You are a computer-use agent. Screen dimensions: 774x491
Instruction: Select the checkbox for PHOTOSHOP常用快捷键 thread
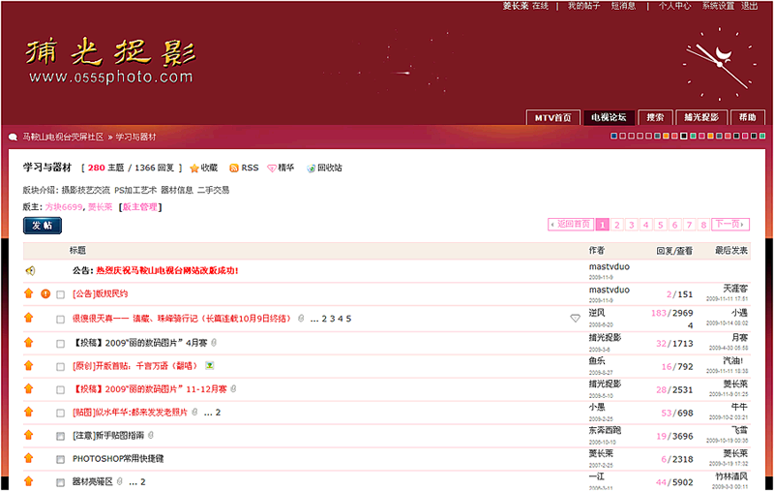pos(61,459)
